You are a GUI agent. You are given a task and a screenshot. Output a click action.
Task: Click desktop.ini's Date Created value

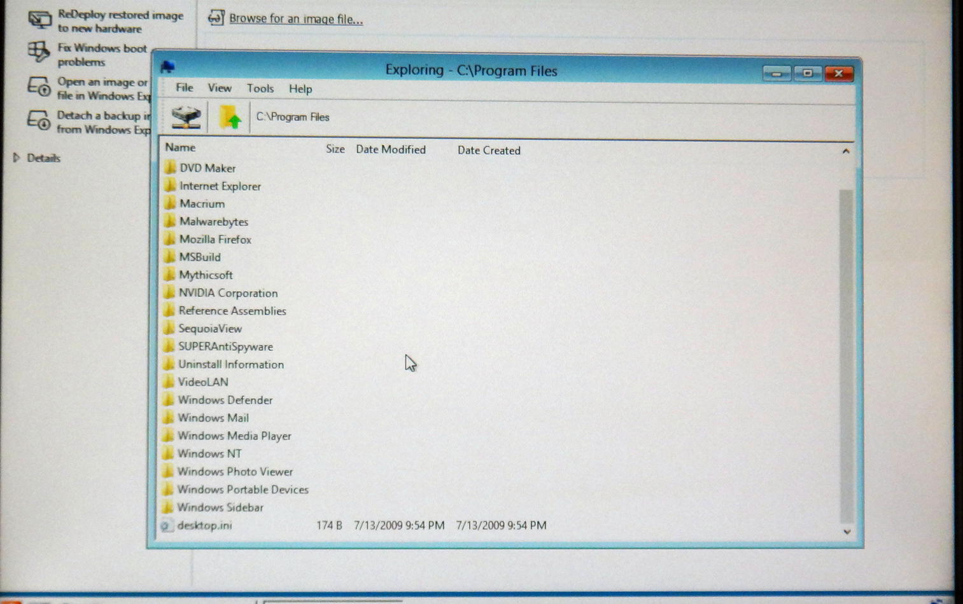(x=501, y=525)
